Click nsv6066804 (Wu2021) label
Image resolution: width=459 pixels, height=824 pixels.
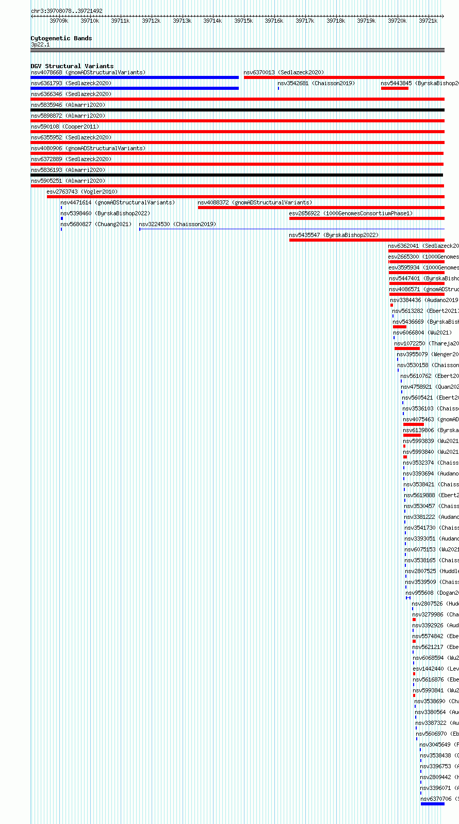click(423, 332)
